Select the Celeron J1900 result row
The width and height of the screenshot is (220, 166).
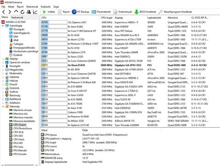tap(125, 112)
